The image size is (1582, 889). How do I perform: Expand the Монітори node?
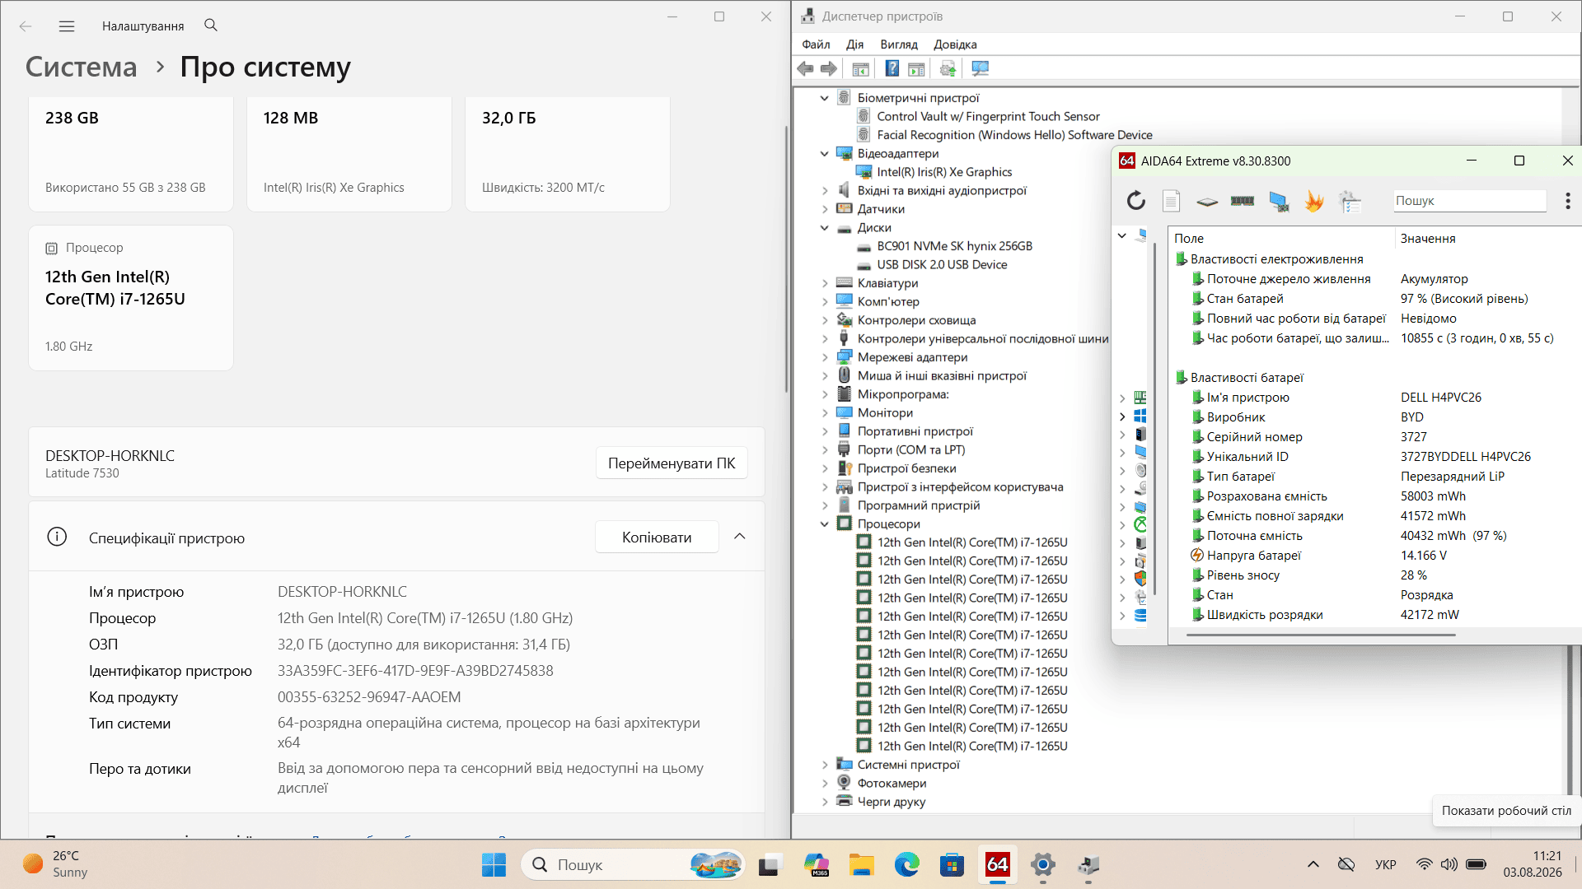[x=825, y=413]
